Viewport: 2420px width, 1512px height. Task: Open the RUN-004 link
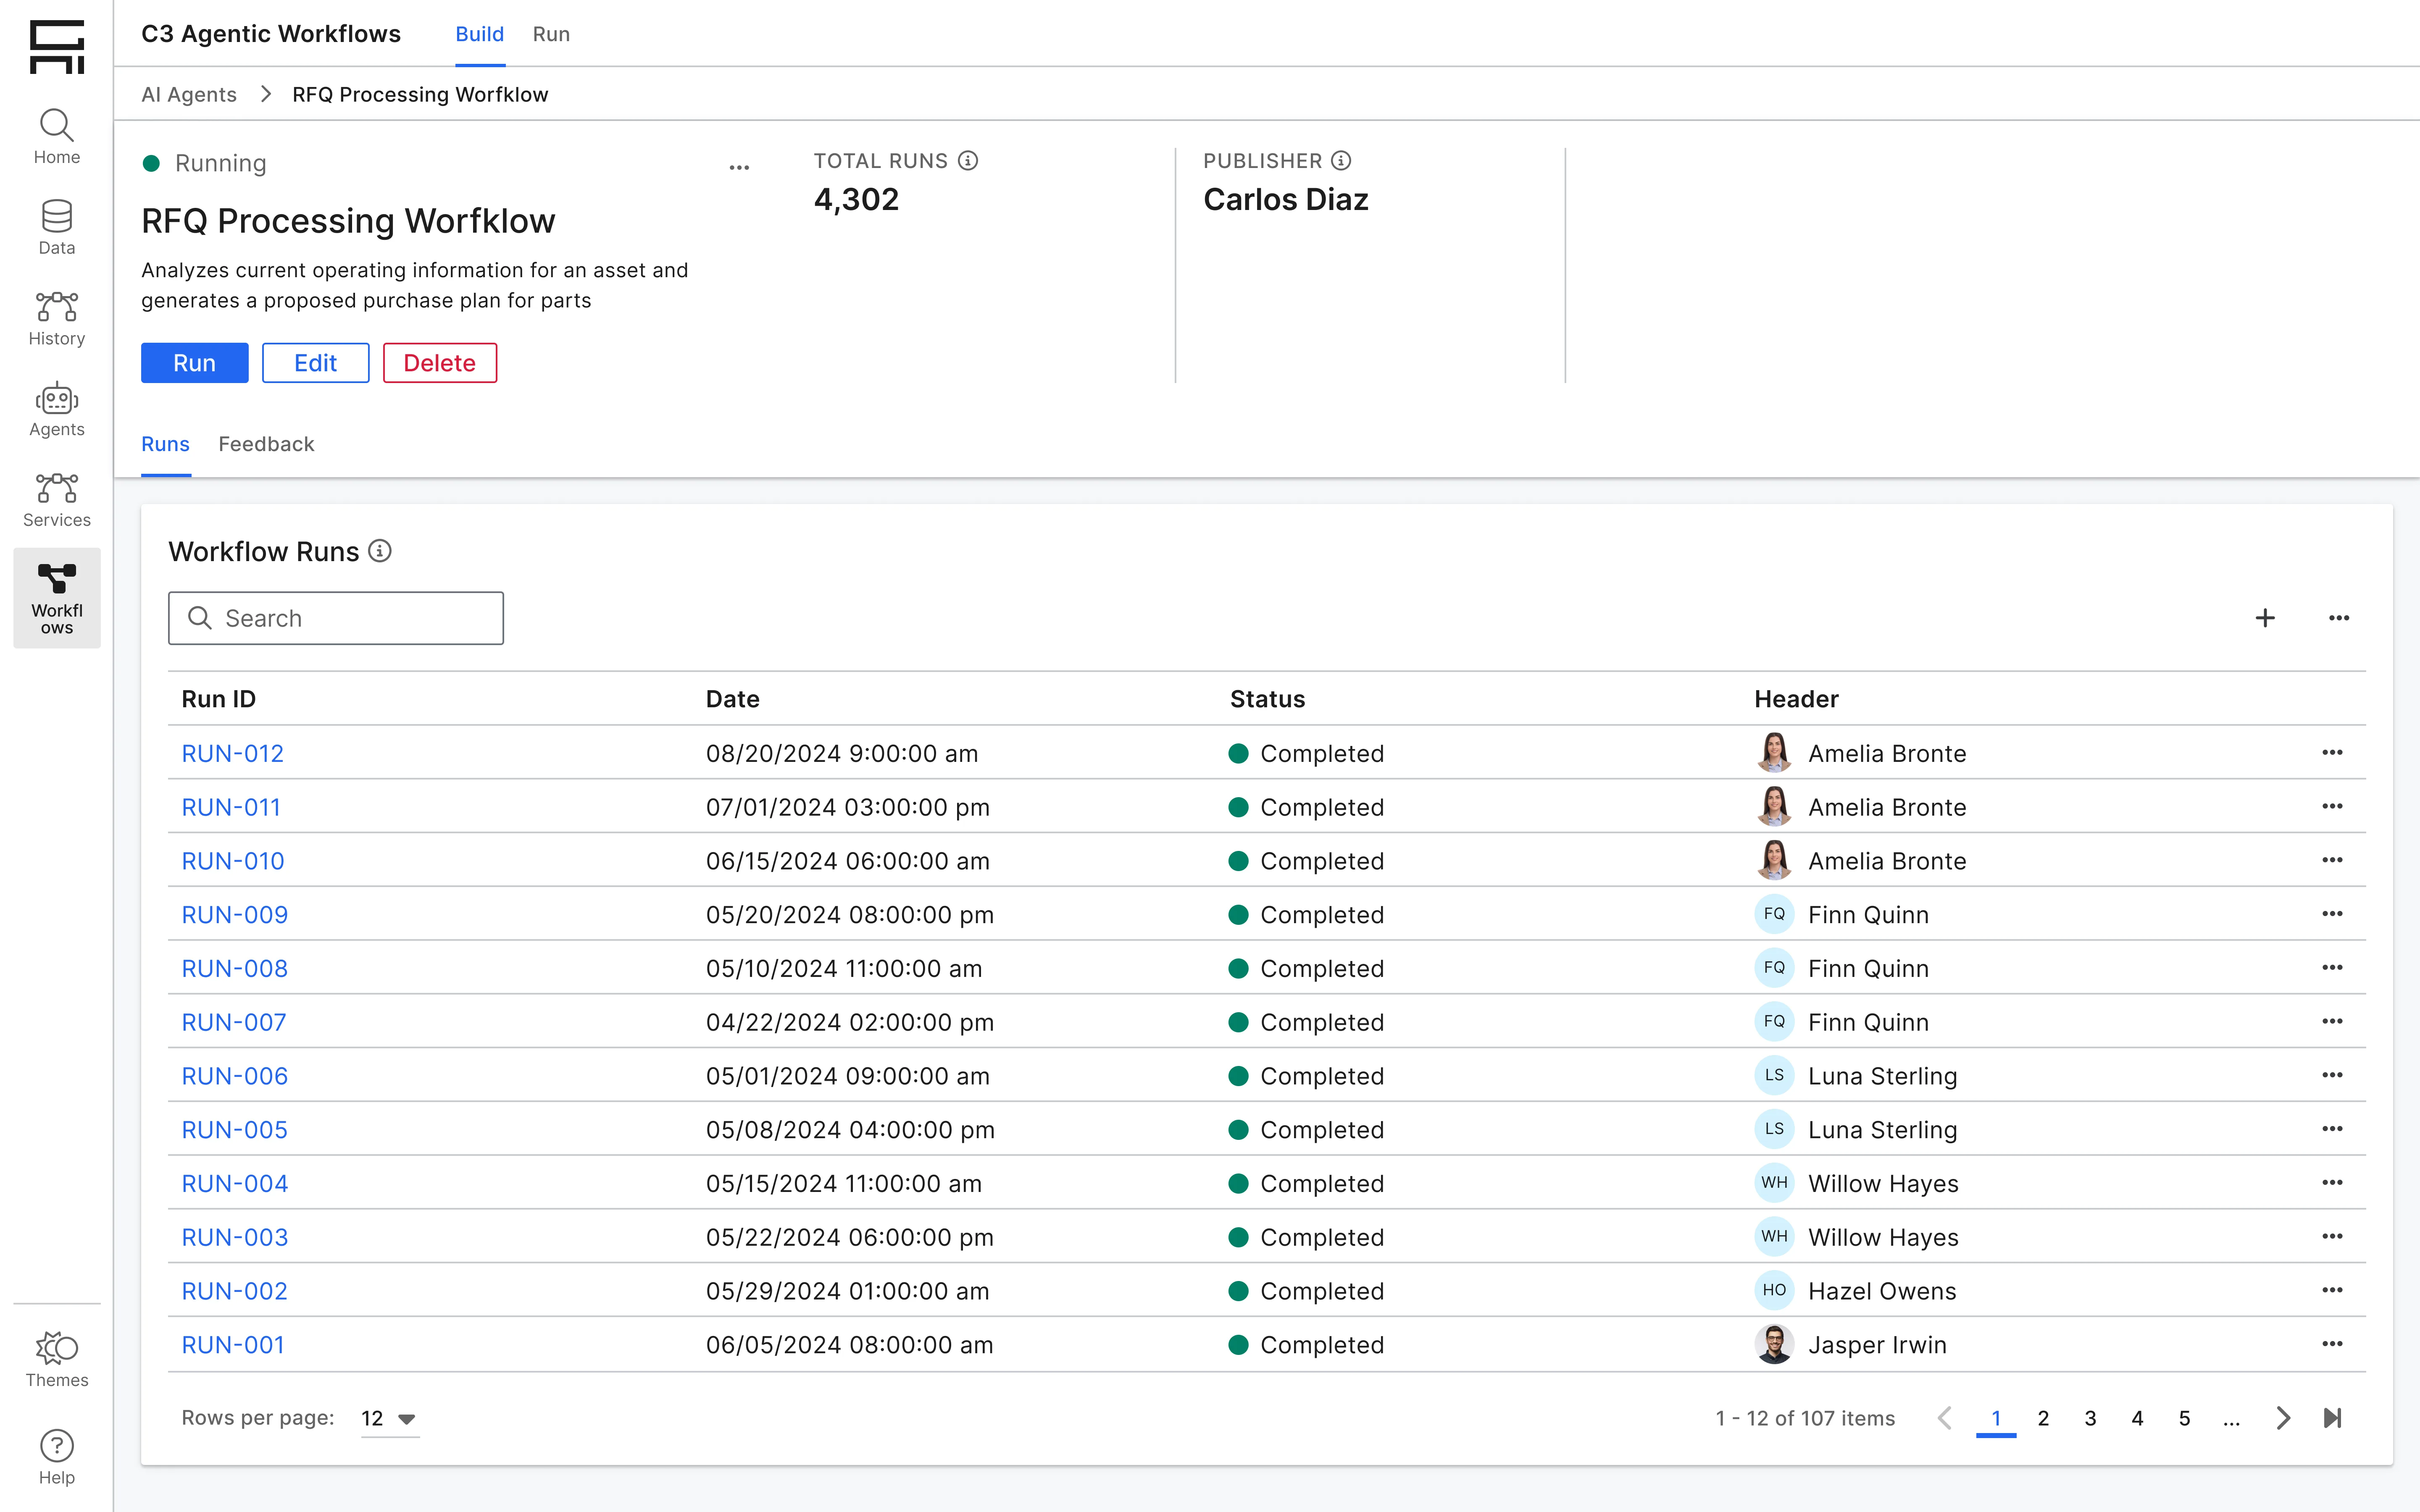click(235, 1183)
